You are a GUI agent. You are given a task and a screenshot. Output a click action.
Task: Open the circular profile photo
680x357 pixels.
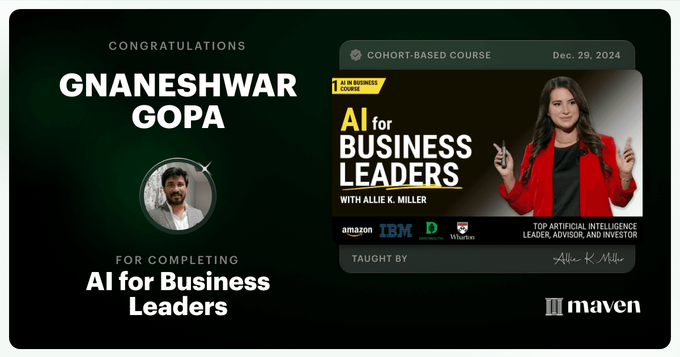tap(178, 195)
